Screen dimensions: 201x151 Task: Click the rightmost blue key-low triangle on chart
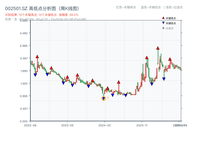[x=164, y=79]
